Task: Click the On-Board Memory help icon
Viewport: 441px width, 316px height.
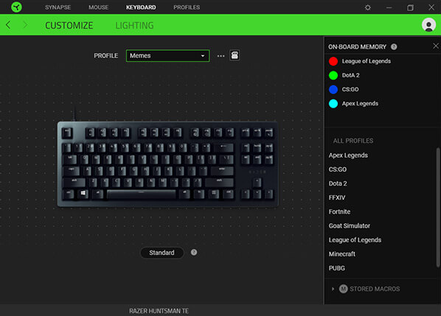Action: point(394,46)
